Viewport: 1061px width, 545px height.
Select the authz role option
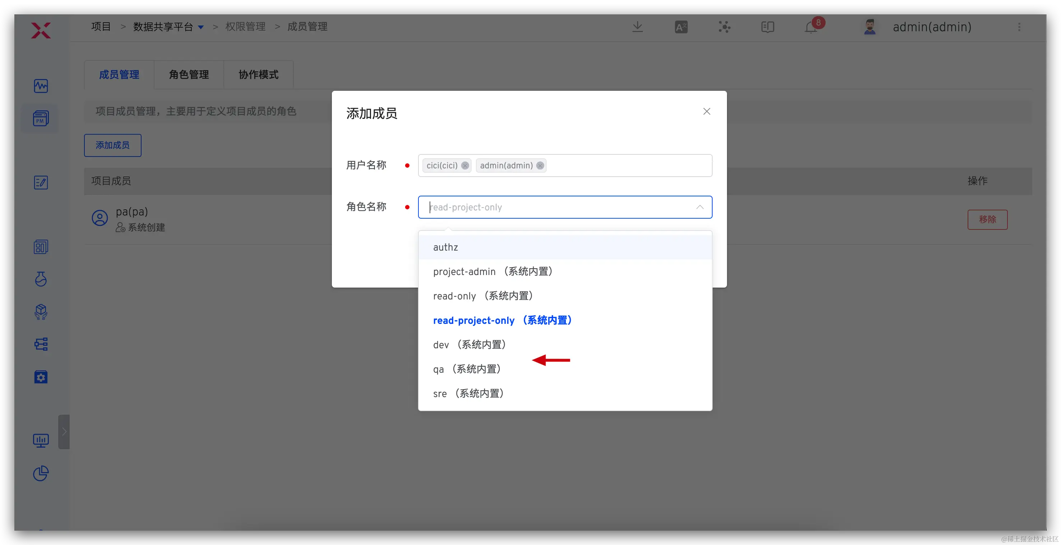[x=445, y=247]
